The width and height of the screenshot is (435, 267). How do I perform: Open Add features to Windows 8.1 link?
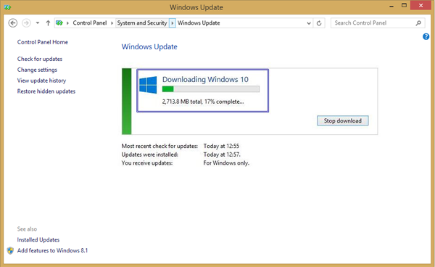click(x=52, y=250)
